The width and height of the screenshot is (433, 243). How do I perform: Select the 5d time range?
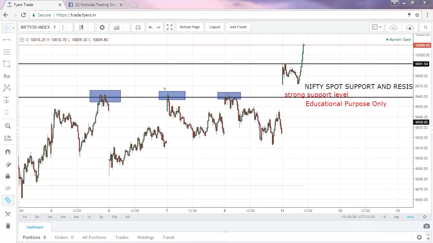37,217
